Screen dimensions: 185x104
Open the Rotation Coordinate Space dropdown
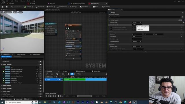click(138, 49)
